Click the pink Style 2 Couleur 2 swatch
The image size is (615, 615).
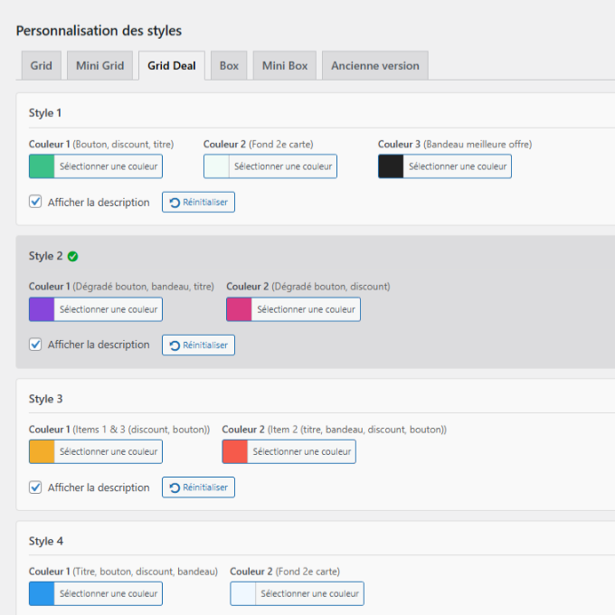(x=240, y=309)
